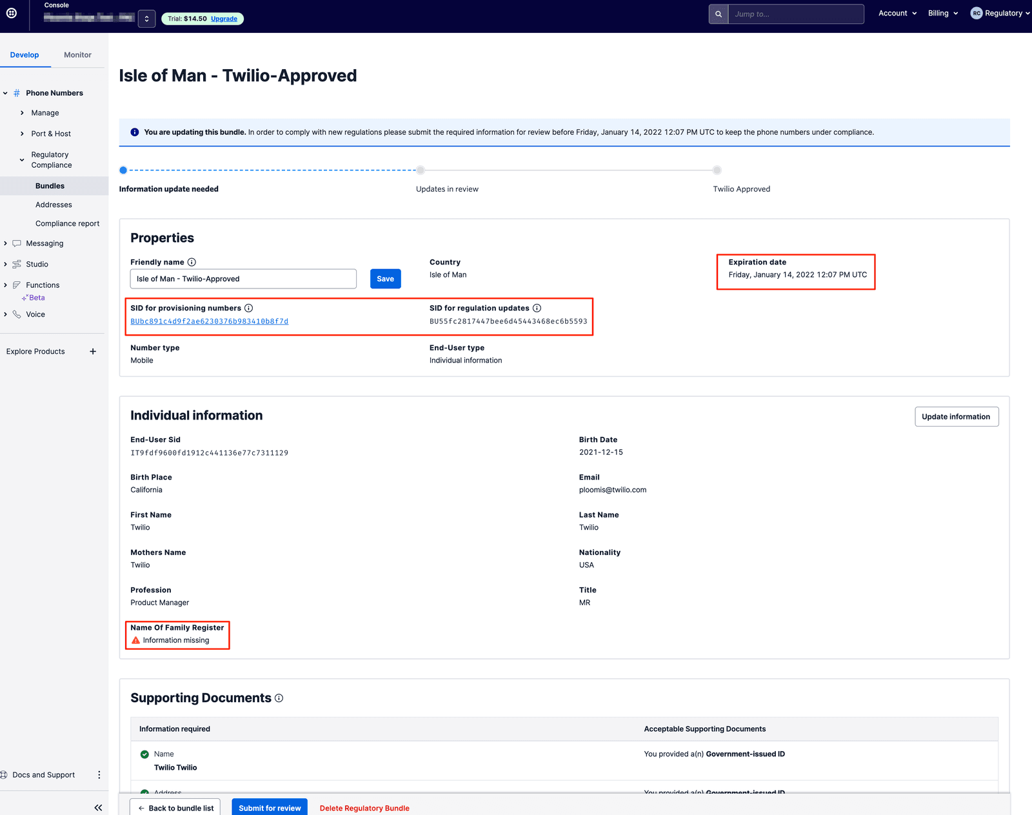Switch to the Monitor tab

click(77, 55)
